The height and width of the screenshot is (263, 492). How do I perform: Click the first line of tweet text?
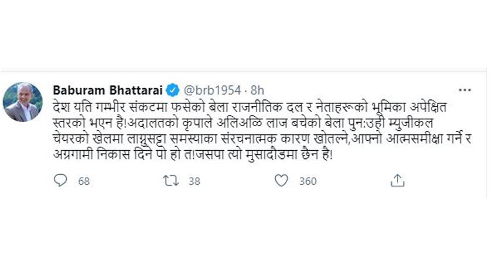(234, 108)
